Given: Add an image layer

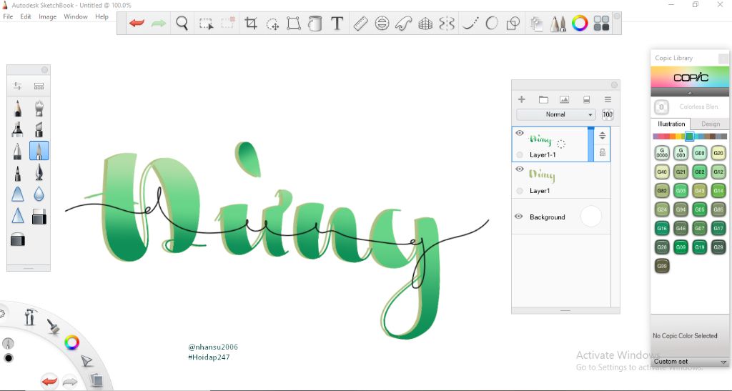Looking at the screenshot, I should coord(565,99).
